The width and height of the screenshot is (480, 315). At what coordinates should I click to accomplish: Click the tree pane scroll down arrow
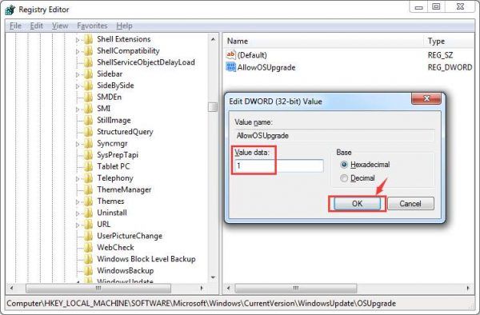(x=213, y=277)
